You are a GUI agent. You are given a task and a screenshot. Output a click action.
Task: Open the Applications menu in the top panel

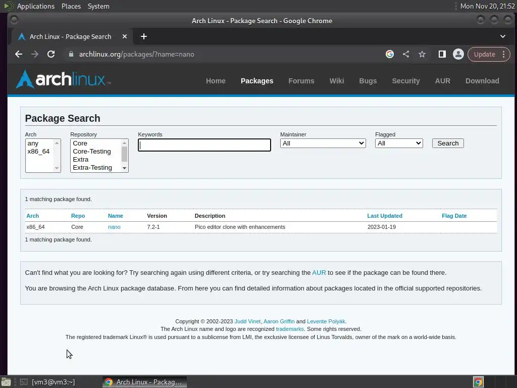36,6
